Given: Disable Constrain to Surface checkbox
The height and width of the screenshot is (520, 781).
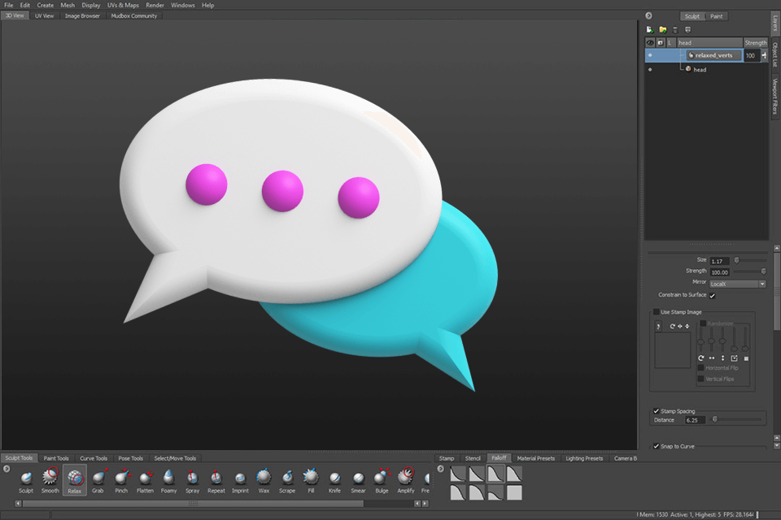Looking at the screenshot, I should tap(713, 295).
